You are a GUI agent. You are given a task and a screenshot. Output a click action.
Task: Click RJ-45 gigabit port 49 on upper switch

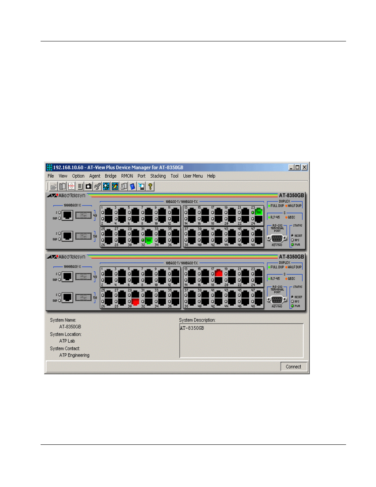(x=67, y=215)
